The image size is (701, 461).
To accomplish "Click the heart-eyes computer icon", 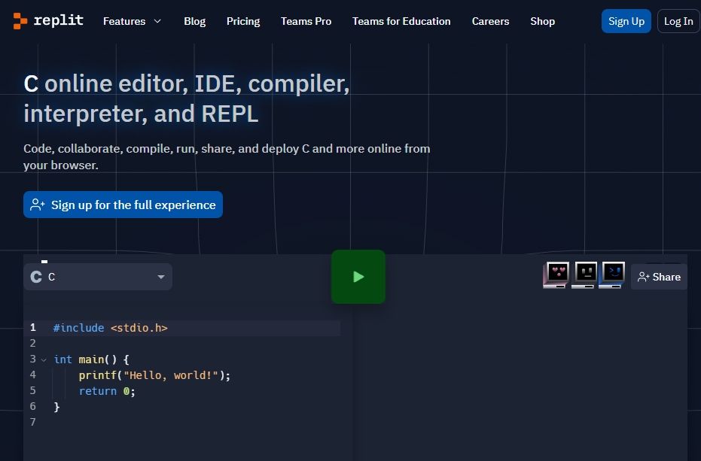I will pos(556,274).
